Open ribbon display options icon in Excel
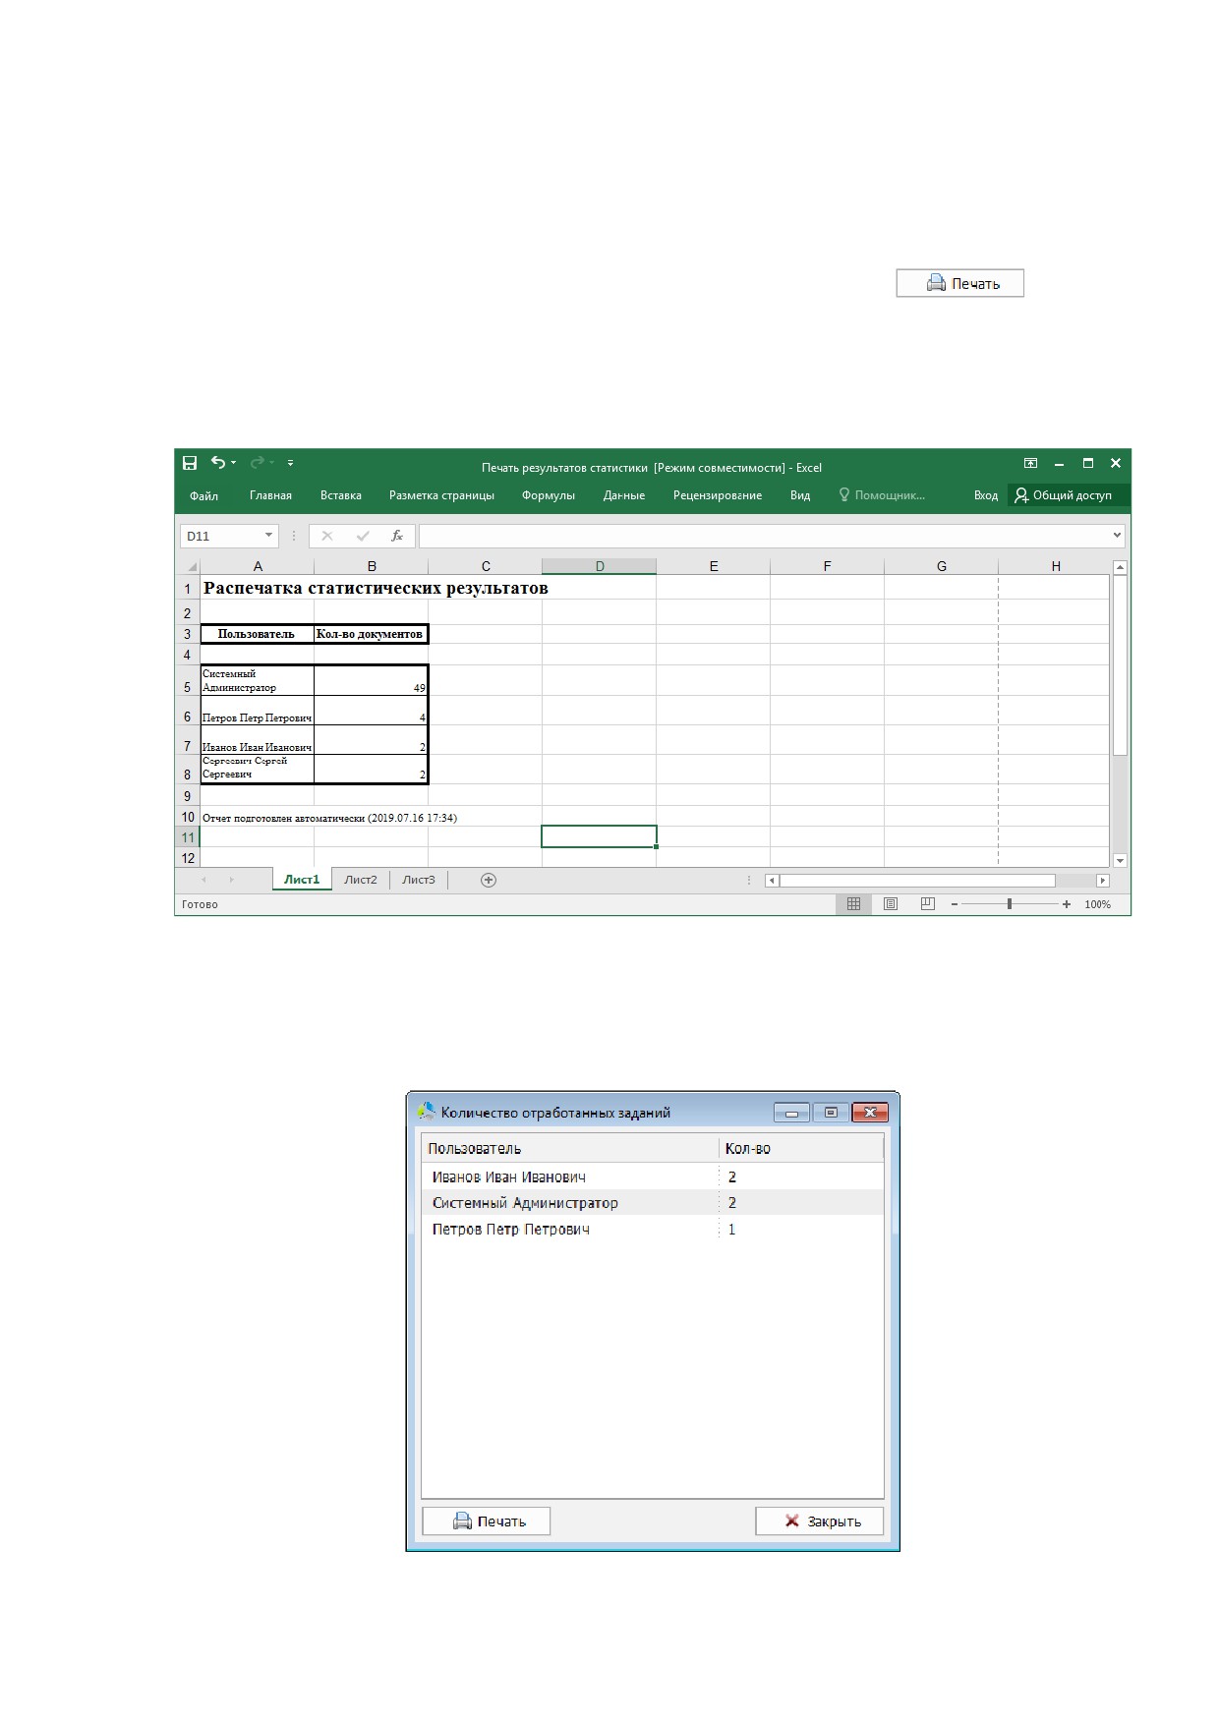 click(x=1030, y=464)
